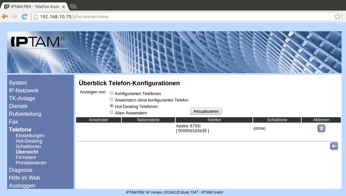Open the TK-Anlage sidebar section
Viewport: 346px width, 196px height.
click(22, 98)
